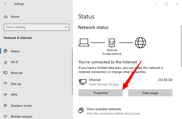Open the Status menu item
Image resolution: width=182 pixels, height=119 pixels.
tap(15, 51)
